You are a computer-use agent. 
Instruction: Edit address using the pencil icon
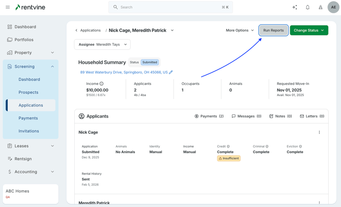click(x=171, y=72)
